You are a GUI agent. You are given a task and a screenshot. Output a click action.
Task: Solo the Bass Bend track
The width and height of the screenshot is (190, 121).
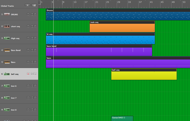click(35, 50)
